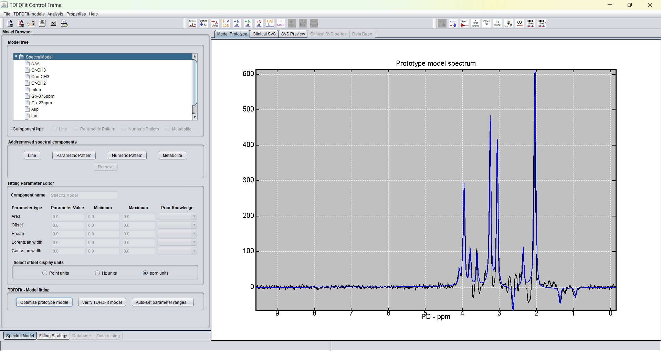The width and height of the screenshot is (661, 351).
Task: Click the close (X) toolbar icon
Action: [53, 23]
